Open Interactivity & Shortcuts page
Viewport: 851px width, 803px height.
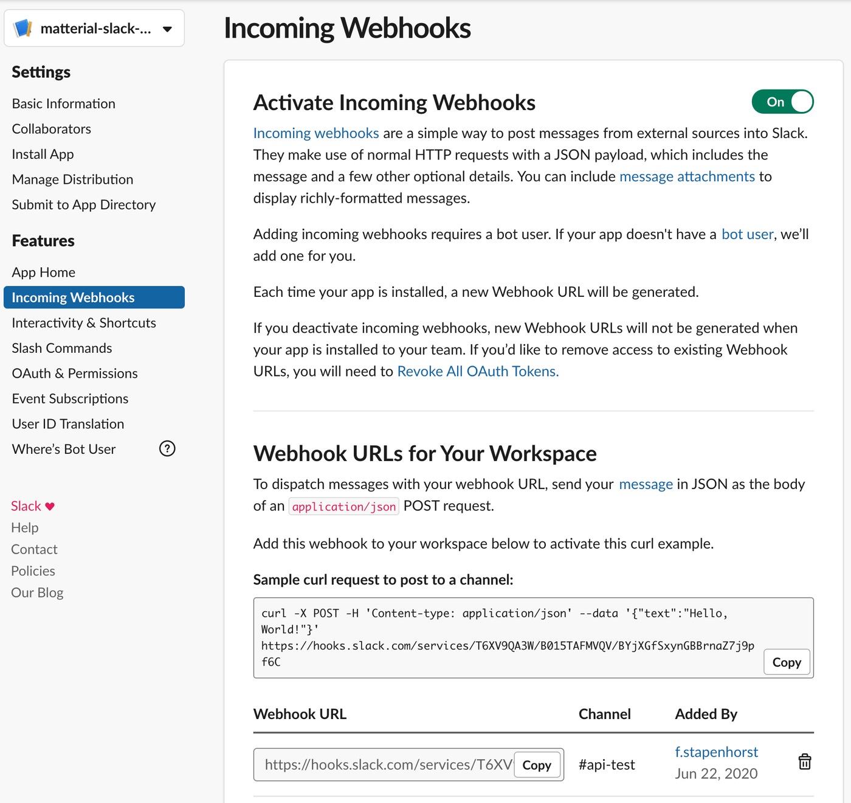coord(84,322)
